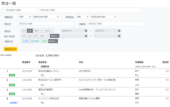
Task: Open 承認担当者を選択 dropdown
Action: [x=103, y=17]
